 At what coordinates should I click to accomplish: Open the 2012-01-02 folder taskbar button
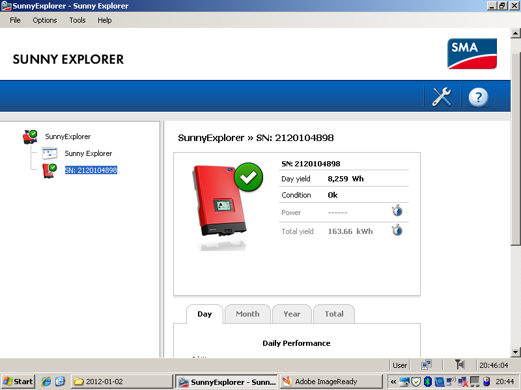122,382
